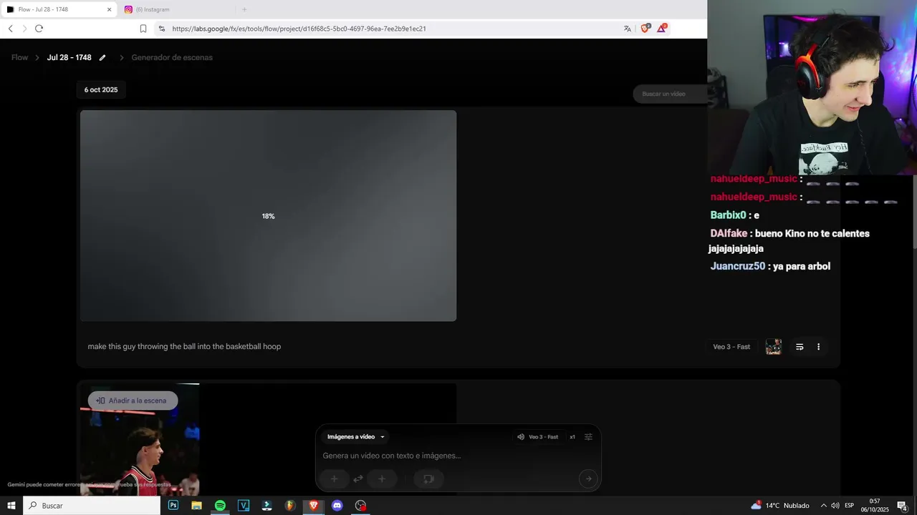Click the basketball hoop prompt text

pos(184,346)
